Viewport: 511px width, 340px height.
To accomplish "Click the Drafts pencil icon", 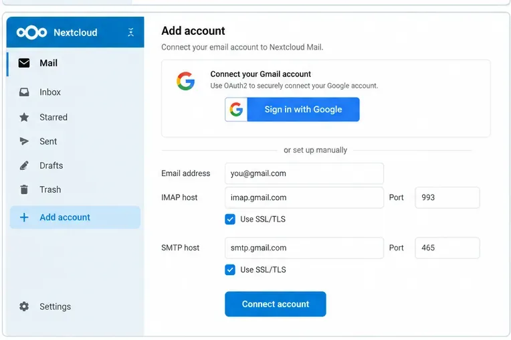I will pyautogui.click(x=24, y=165).
